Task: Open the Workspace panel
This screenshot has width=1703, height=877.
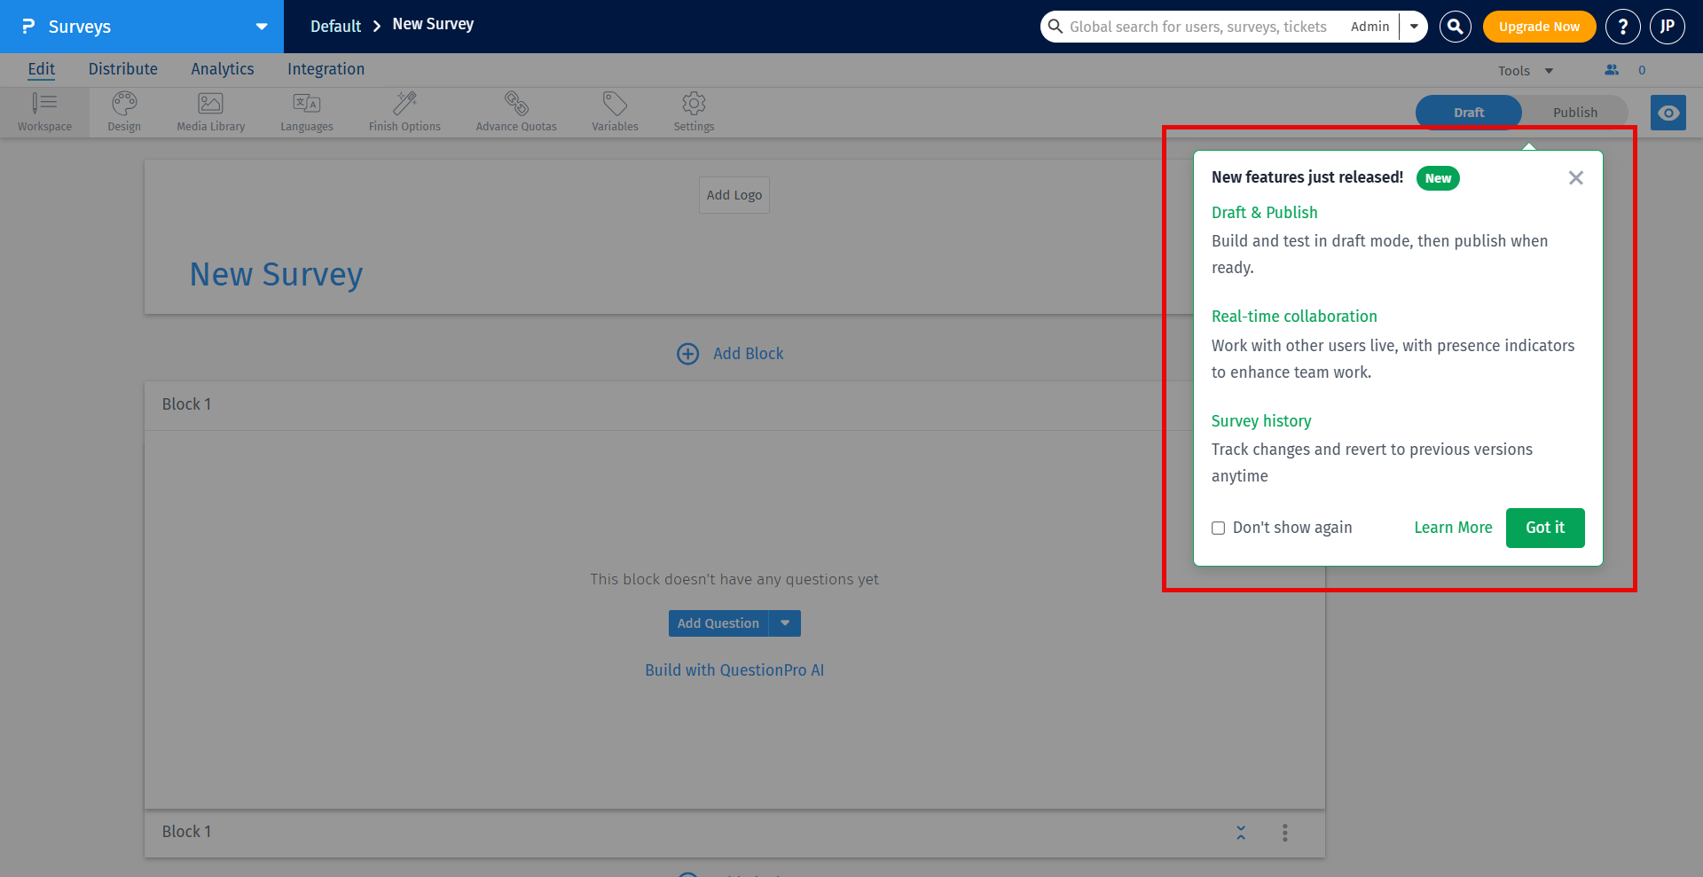Action: point(44,111)
